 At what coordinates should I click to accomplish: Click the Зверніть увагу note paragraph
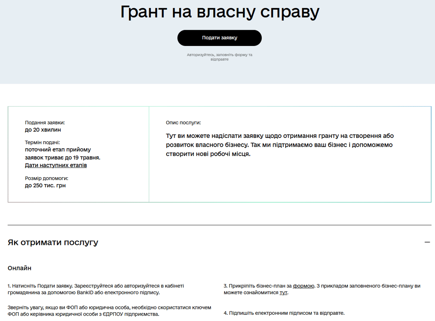(109, 311)
